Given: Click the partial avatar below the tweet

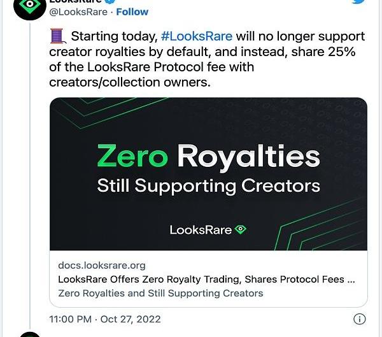Looking at the screenshot, I should point(29,334).
